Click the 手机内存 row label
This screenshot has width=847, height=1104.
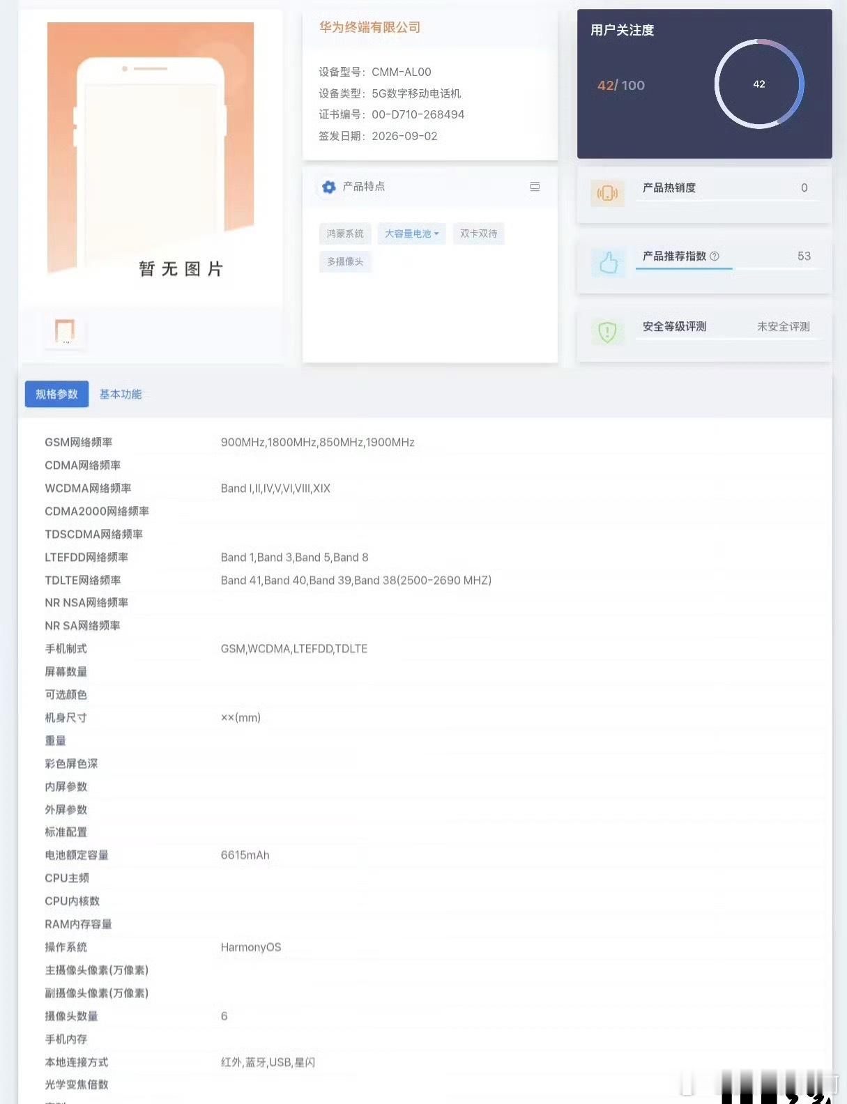66,1039
